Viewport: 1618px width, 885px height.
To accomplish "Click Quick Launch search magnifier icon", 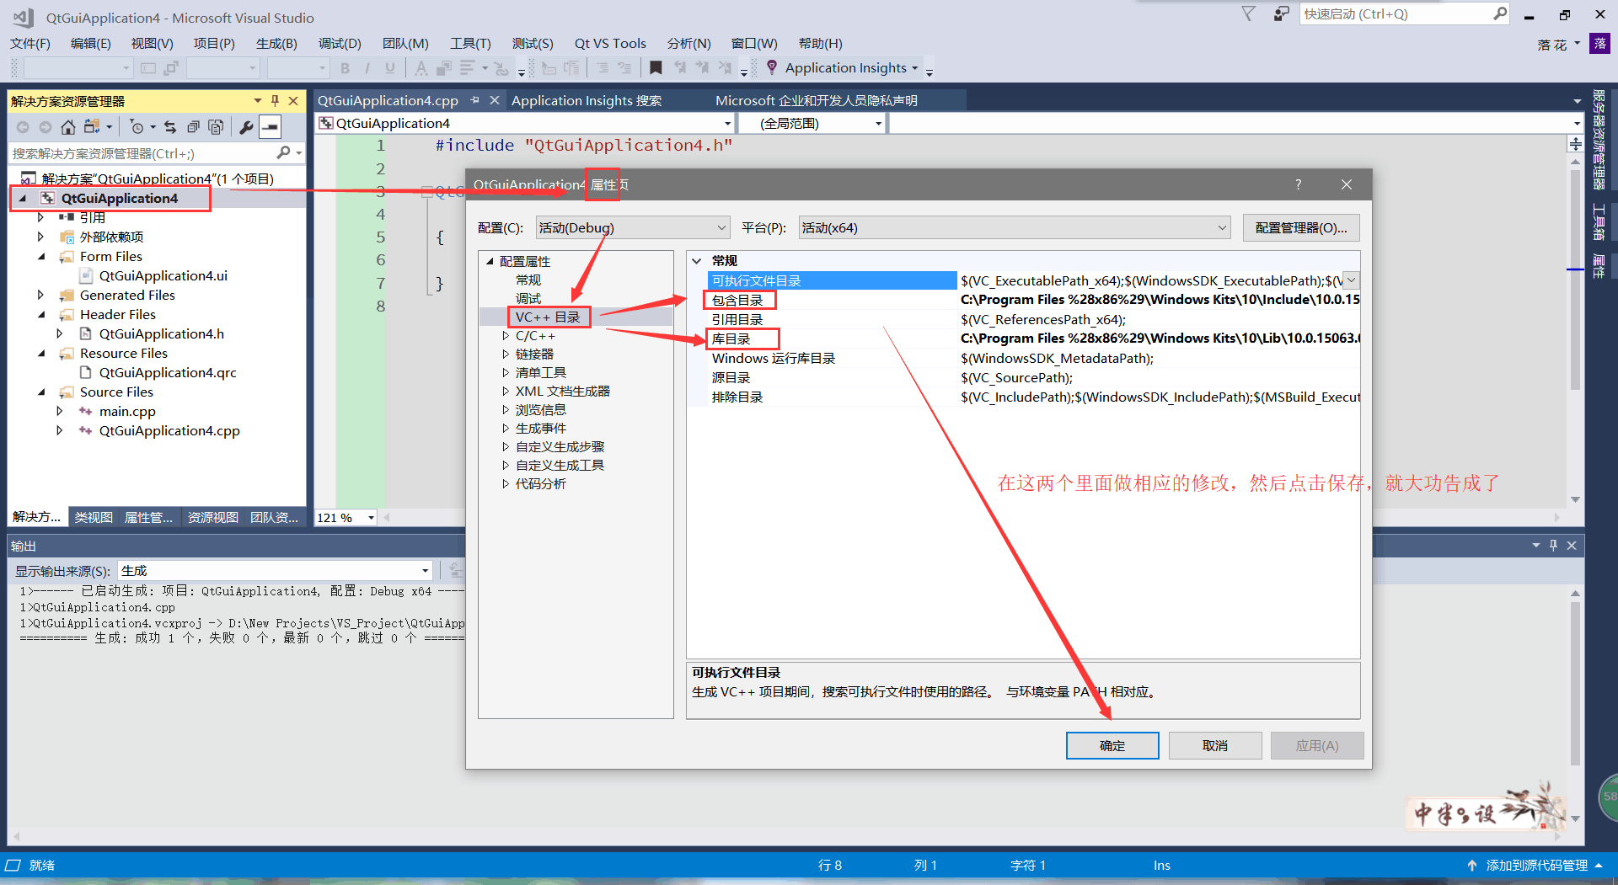I will pos(1500,13).
